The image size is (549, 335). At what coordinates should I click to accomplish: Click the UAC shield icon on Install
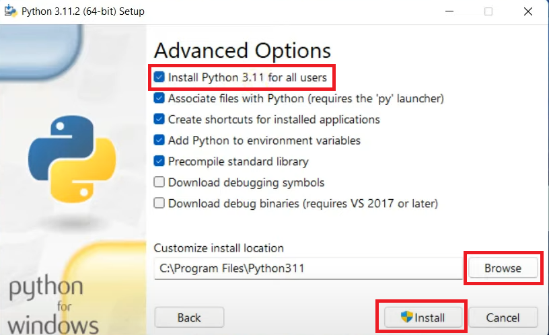(406, 317)
